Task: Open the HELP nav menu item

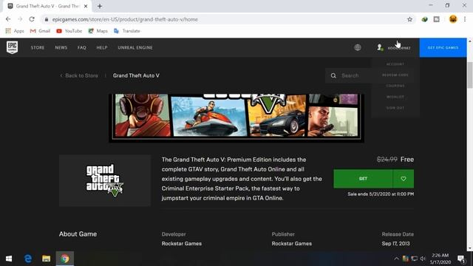Action: [x=102, y=47]
